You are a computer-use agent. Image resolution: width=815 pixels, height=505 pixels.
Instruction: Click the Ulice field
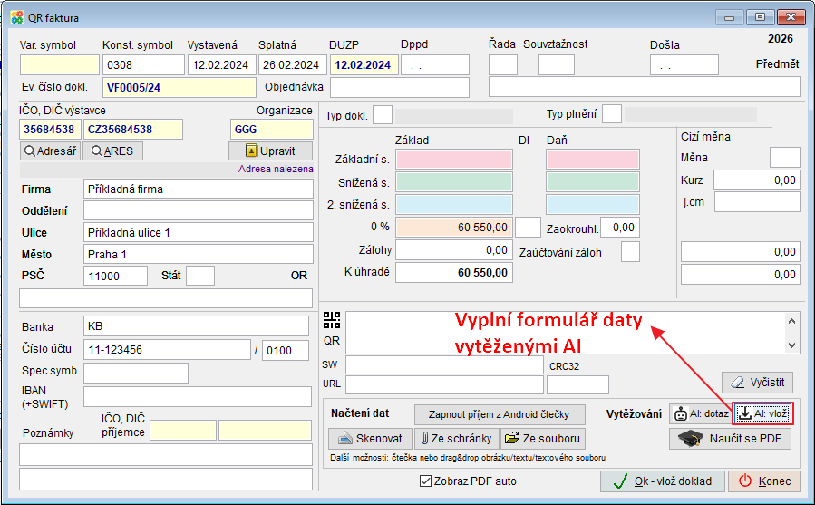point(198,232)
